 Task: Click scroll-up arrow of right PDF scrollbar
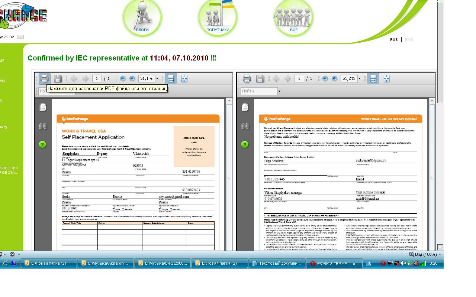[431, 101]
